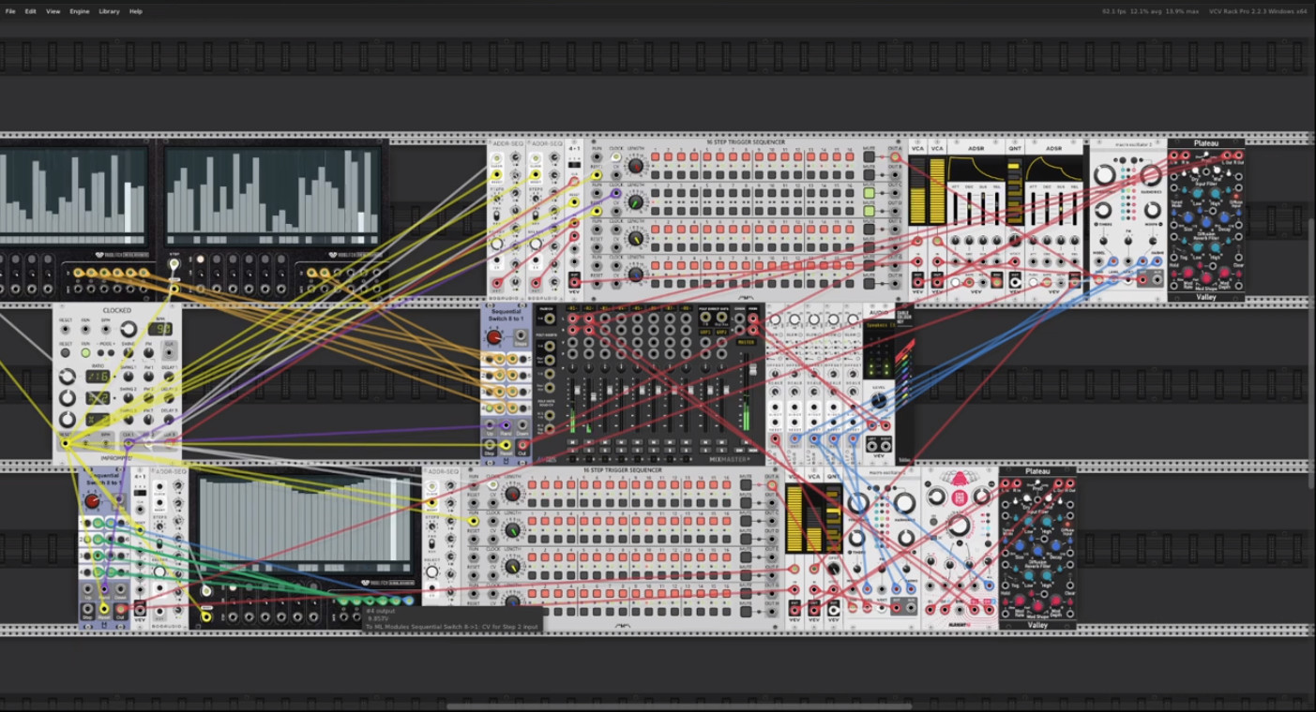Open the Engine menu
The height and width of the screenshot is (712, 1316).
[x=80, y=11]
